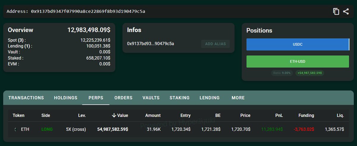Sort by the Funding column header

(x=306, y=115)
